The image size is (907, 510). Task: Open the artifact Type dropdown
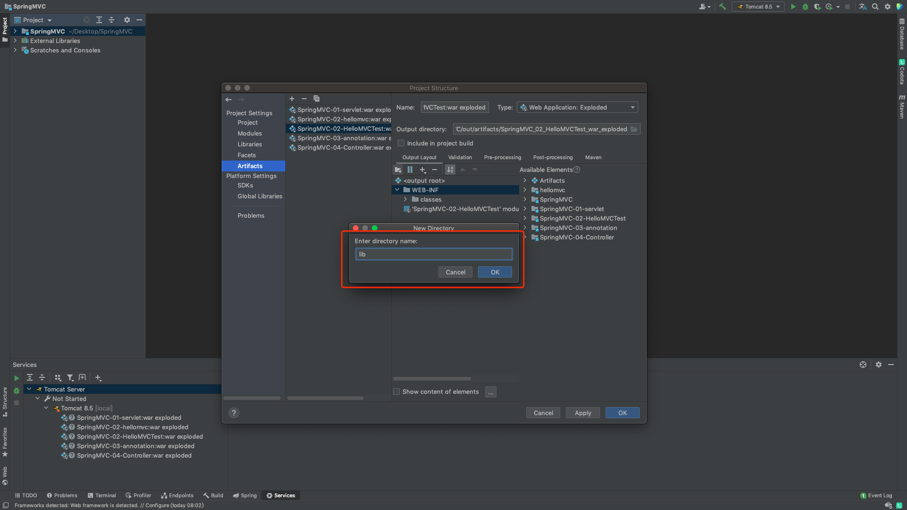[577, 108]
